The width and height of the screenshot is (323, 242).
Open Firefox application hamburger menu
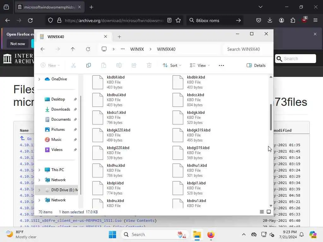tap(315, 20)
